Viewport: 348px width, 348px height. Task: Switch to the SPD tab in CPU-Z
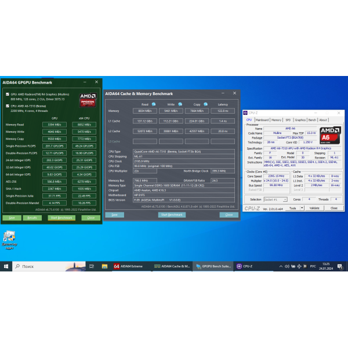point(288,120)
